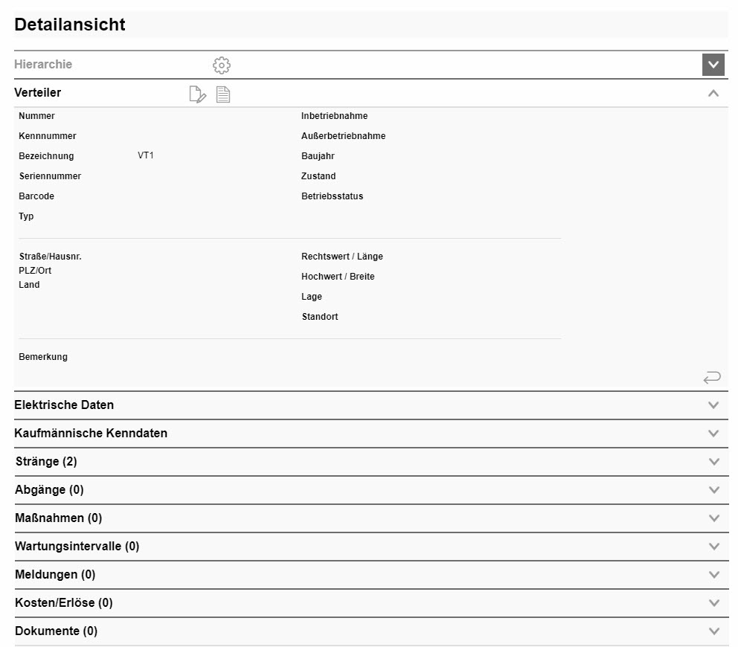
Task: Click the edit Verteiler pencil-document icon
Action: pyautogui.click(x=197, y=94)
